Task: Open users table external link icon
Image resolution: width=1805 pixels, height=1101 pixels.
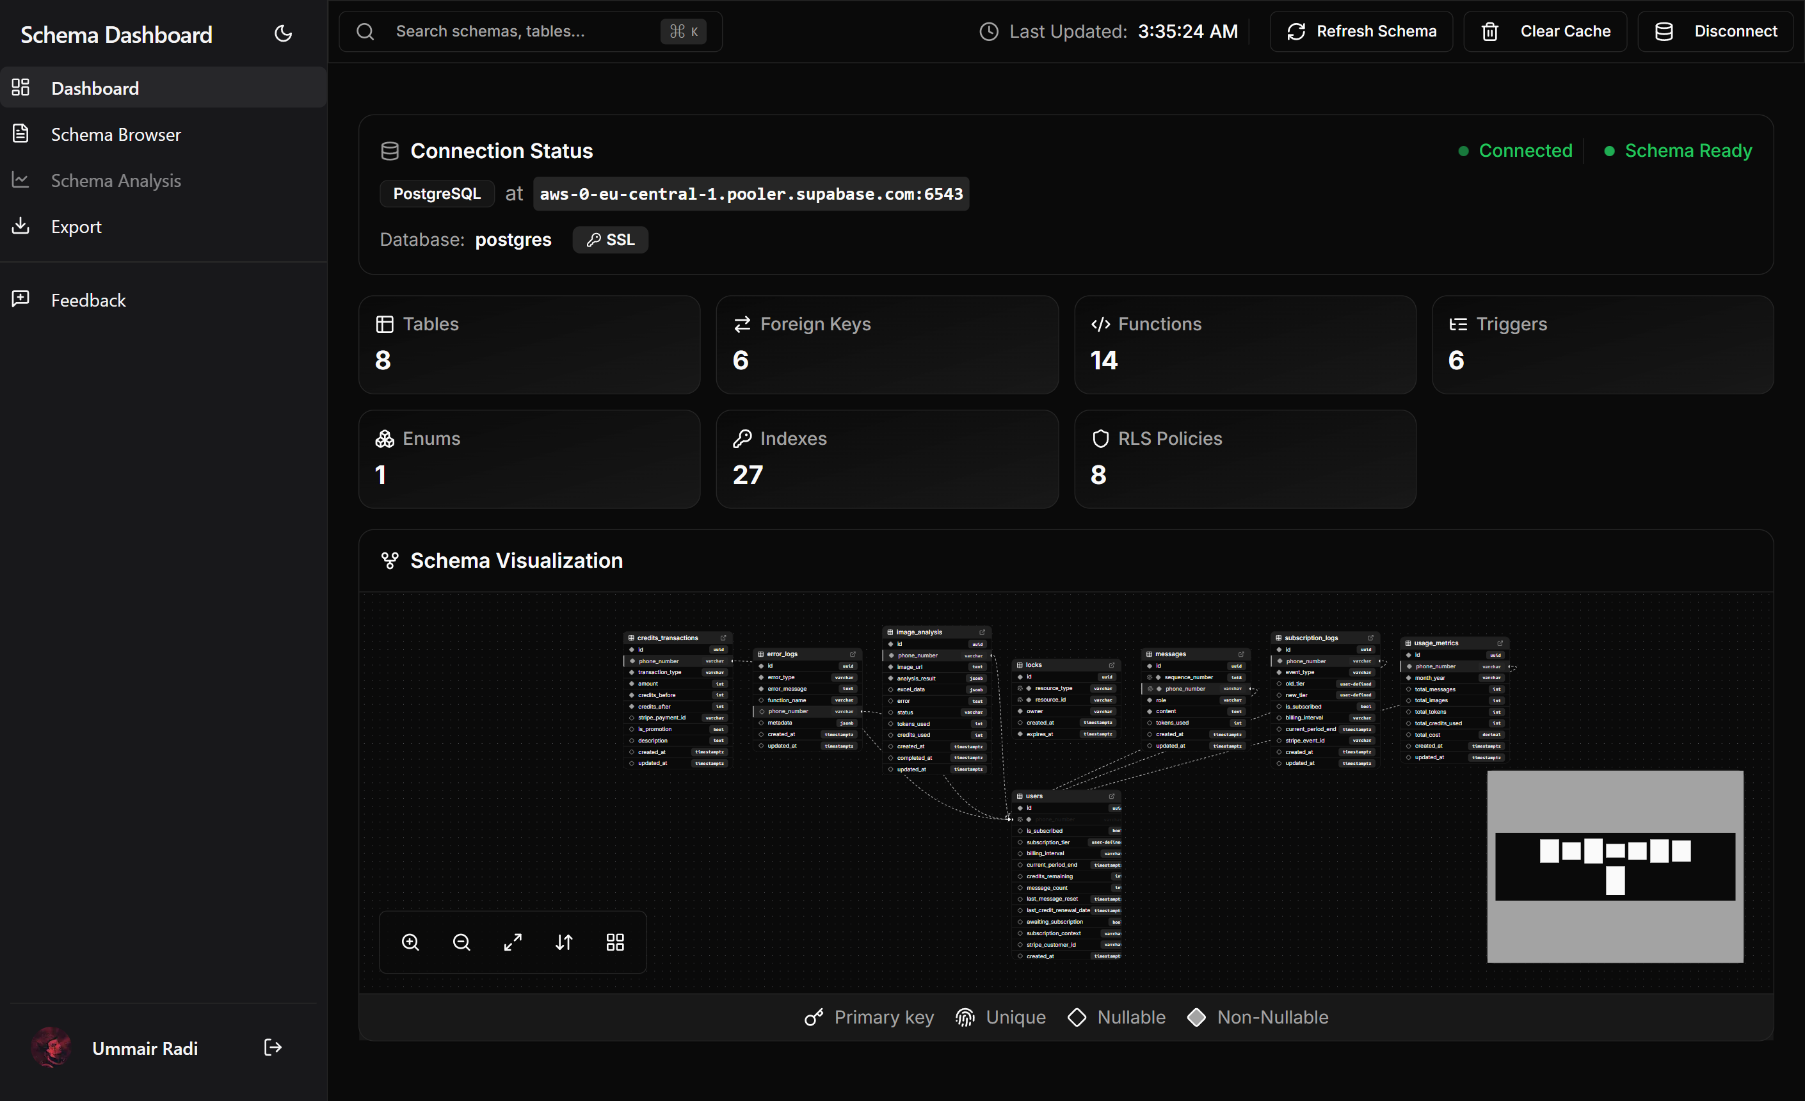Action: click(1112, 796)
